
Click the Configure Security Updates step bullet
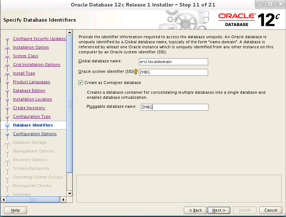click(7, 39)
